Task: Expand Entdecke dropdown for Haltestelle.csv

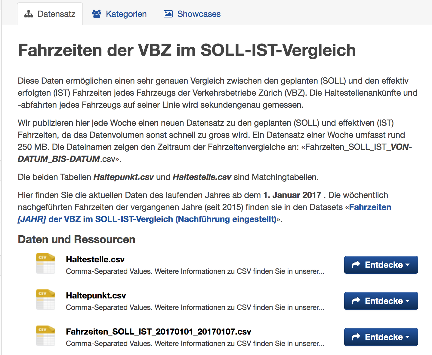Action: pyautogui.click(x=381, y=265)
